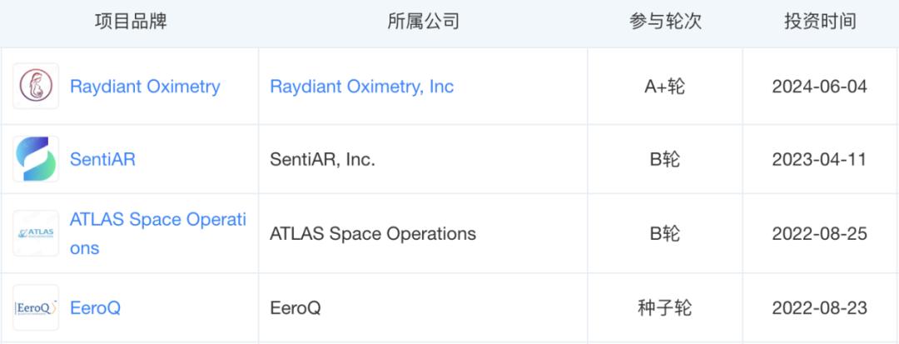
Task: Select the SentiAR, Inc. company cell
Action: click(322, 159)
